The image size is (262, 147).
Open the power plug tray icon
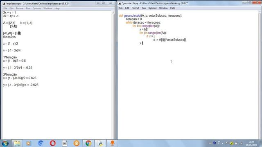pyautogui.click(x=236, y=143)
